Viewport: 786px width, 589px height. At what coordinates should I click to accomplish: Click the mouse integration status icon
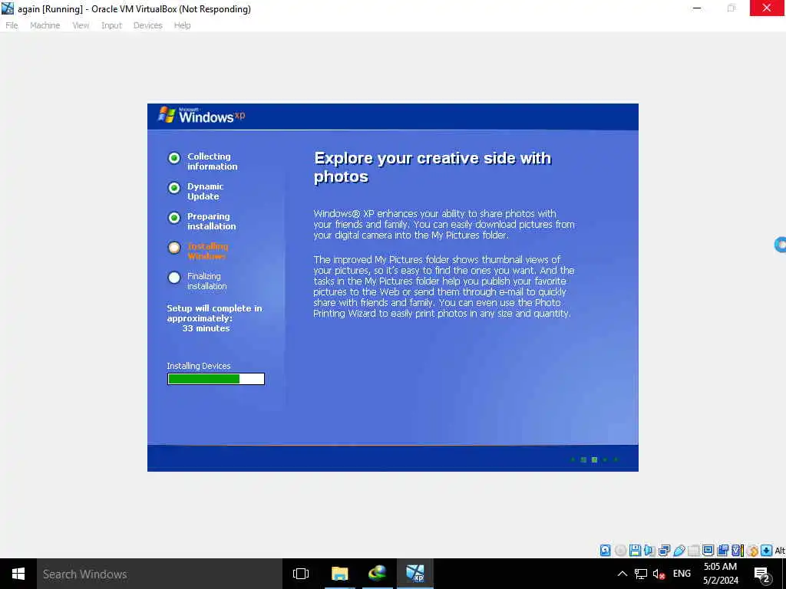pyautogui.click(x=752, y=551)
